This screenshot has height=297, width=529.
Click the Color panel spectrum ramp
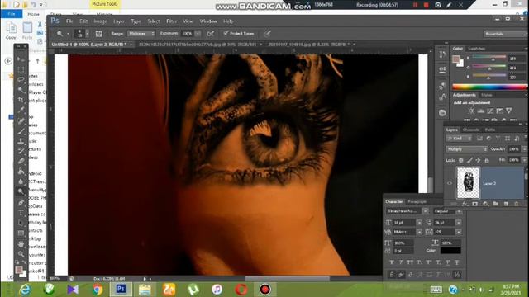pos(489,87)
